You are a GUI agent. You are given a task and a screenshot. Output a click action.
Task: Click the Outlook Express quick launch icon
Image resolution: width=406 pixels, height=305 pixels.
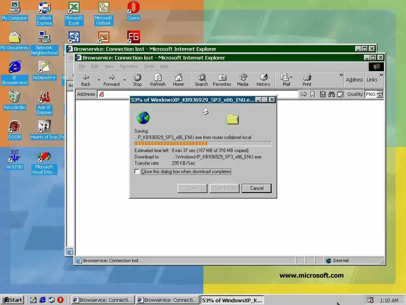[52, 300]
